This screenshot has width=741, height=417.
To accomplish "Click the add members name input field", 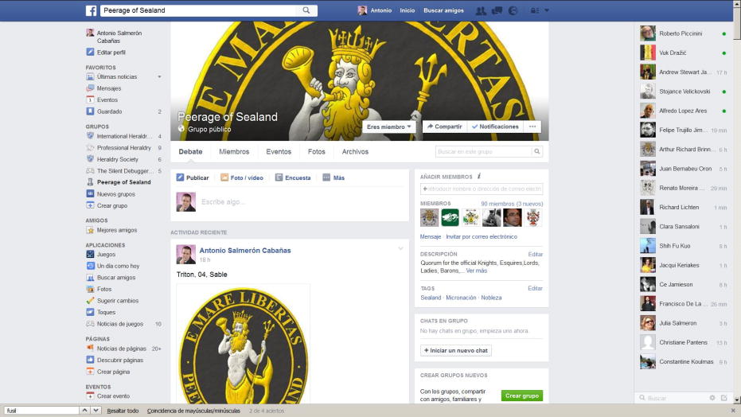I will (482, 189).
